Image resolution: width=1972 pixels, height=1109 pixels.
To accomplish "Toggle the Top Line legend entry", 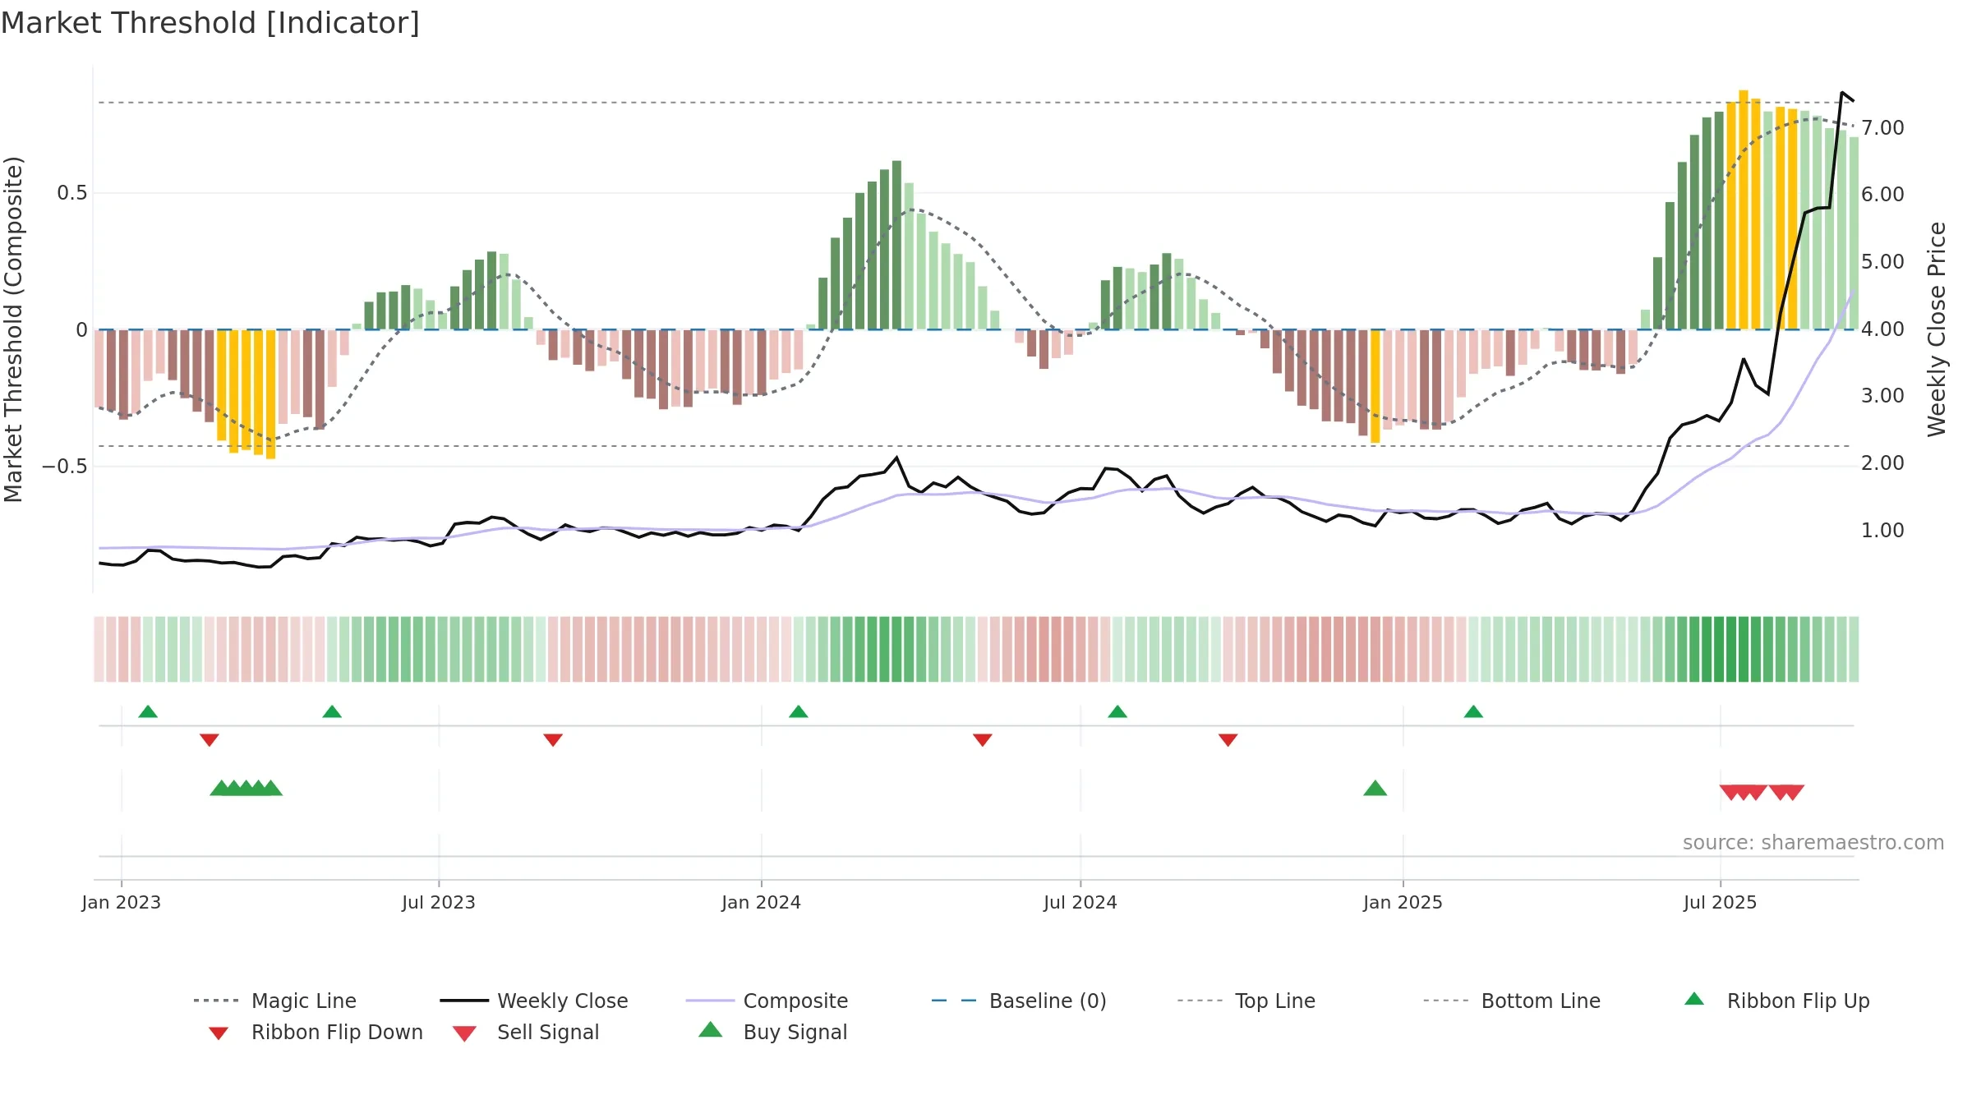I will [1246, 1001].
